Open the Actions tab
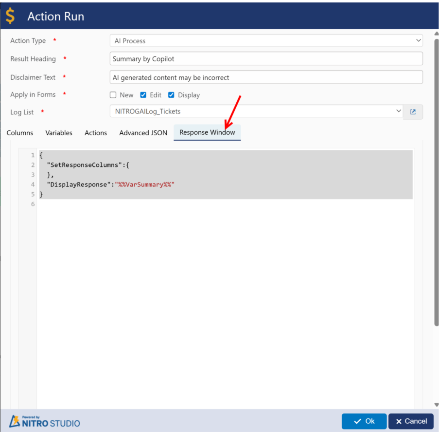 [x=96, y=133]
